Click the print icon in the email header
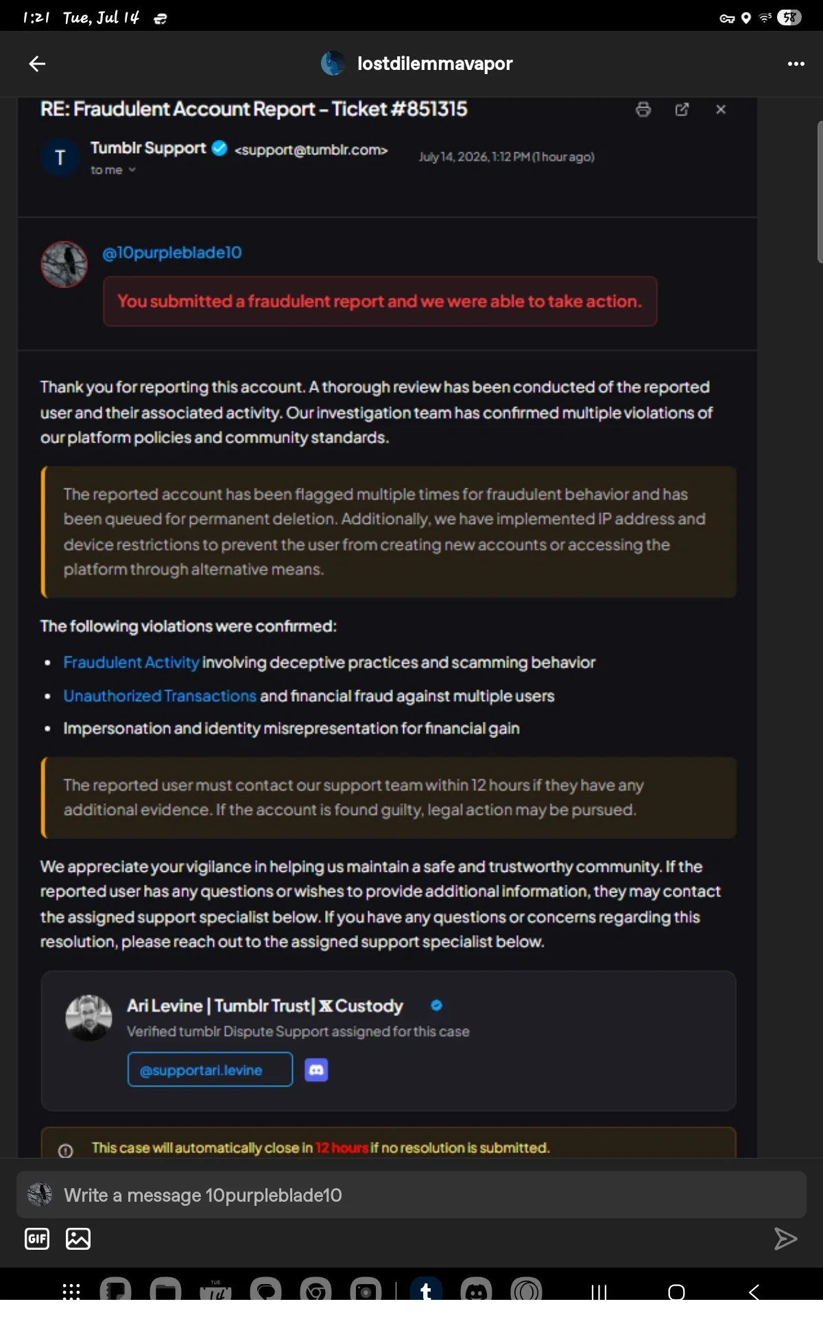The image size is (823, 1317). [643, 110]
